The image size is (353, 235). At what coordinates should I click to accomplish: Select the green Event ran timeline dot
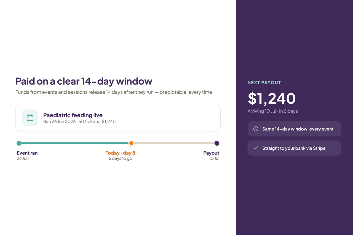pos(19,143)
